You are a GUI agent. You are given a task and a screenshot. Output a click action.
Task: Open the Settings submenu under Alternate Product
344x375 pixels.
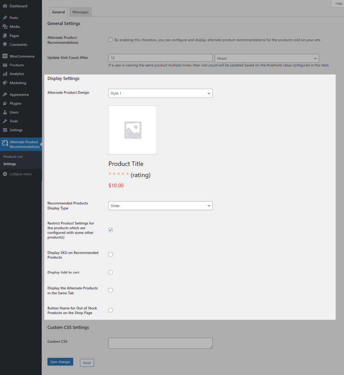[9, 164]
